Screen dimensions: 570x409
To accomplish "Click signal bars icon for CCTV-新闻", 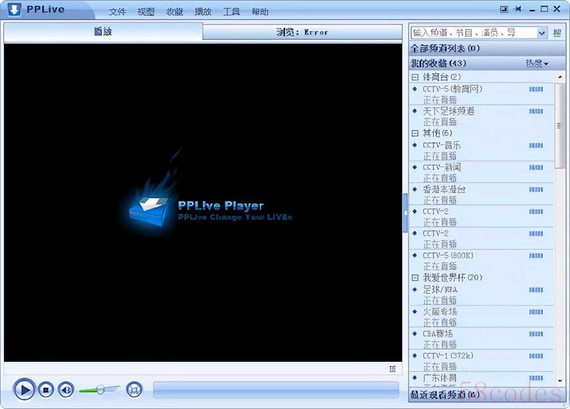I will pos(536,168).
